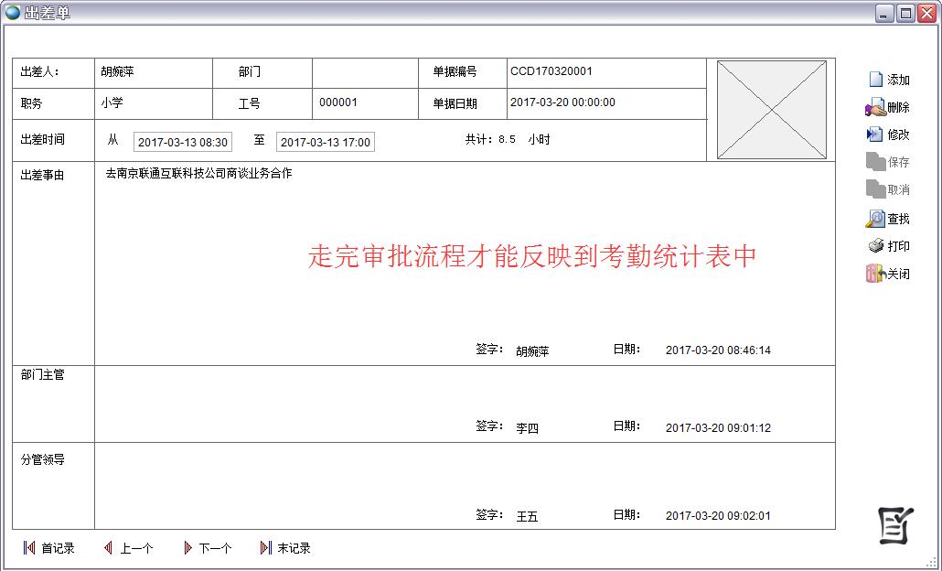Image resolution: width=942 pixels, height=571 pixels.
Task: Click the 单据编号 value CCD170320001
Action: [x=551, y=71]
